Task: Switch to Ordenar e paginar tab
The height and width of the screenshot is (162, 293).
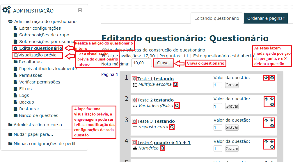Action: coord(266,18)
